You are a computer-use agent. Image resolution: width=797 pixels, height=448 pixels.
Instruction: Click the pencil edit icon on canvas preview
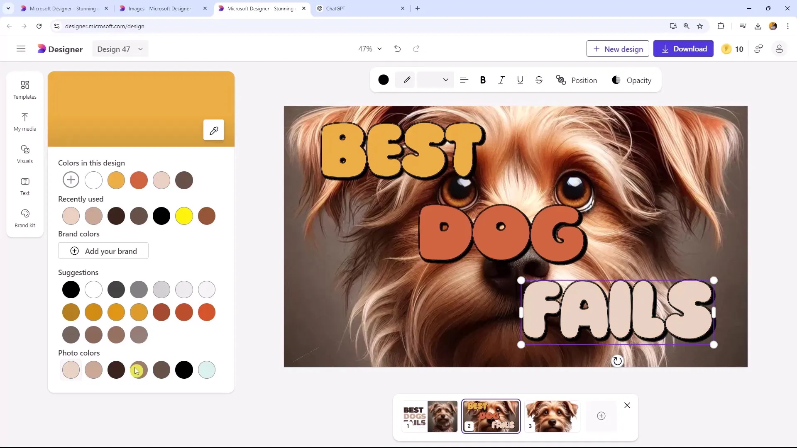(214, 130)
